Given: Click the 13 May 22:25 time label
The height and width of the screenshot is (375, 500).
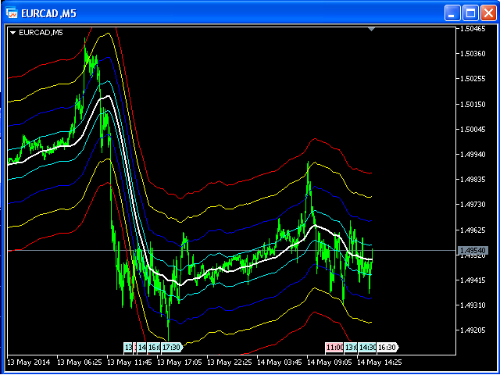Looking at the screenshot, I should coord(230,362).
